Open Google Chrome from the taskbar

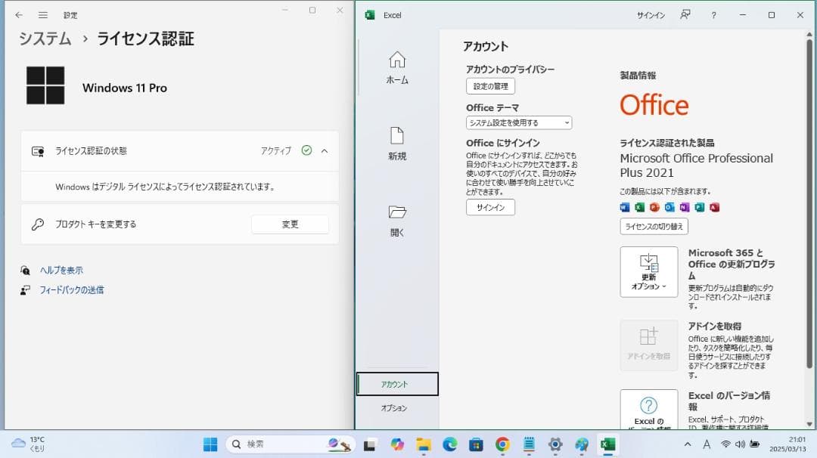pos(502,444)
